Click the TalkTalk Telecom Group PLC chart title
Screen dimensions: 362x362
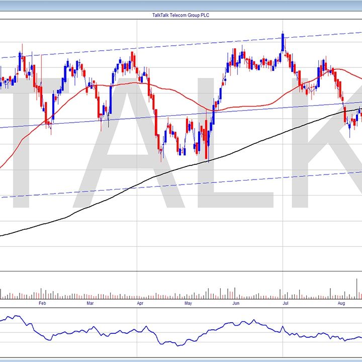(x=180, y=15)
